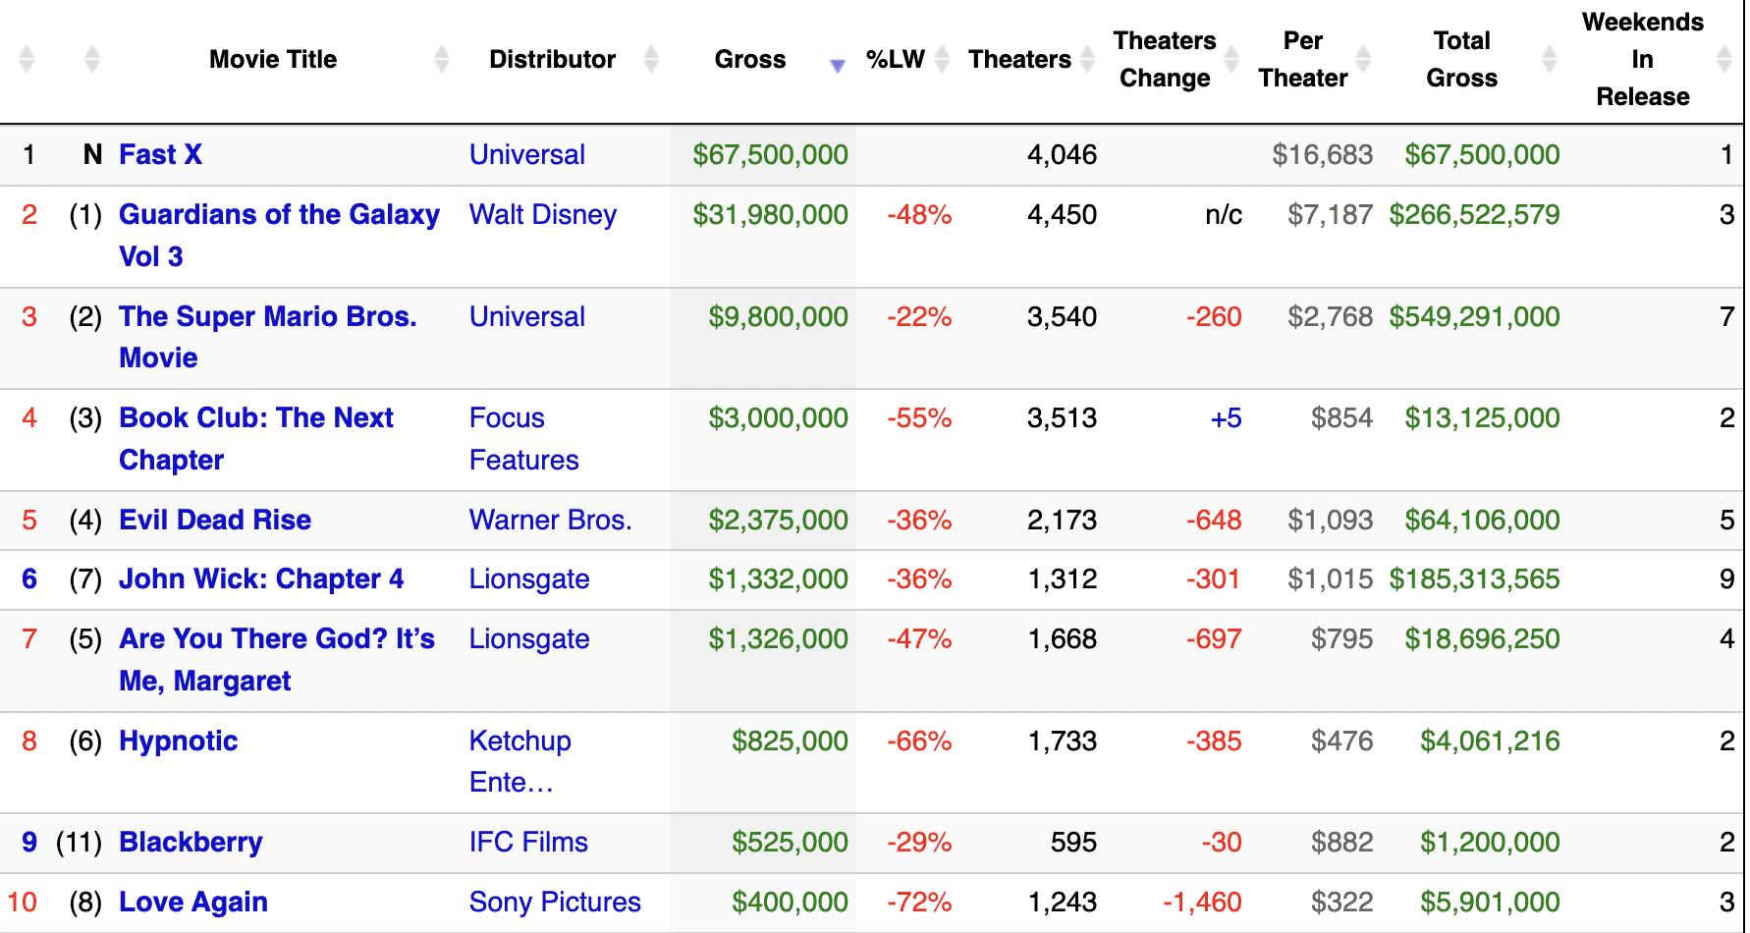Sort by Theaters Change header

1165,60
